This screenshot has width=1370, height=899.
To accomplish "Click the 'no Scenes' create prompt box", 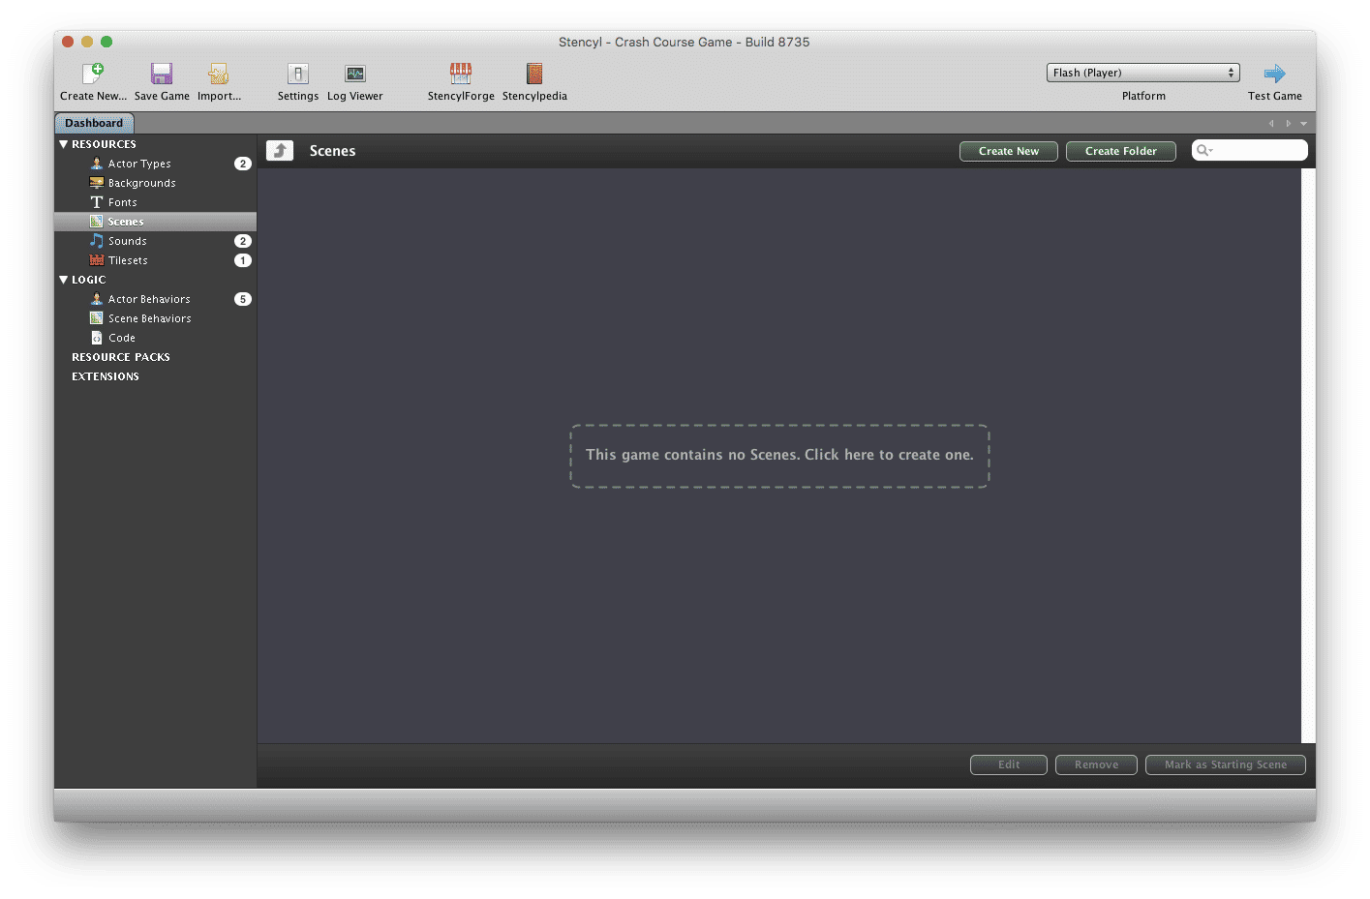I will click(779, 455).
